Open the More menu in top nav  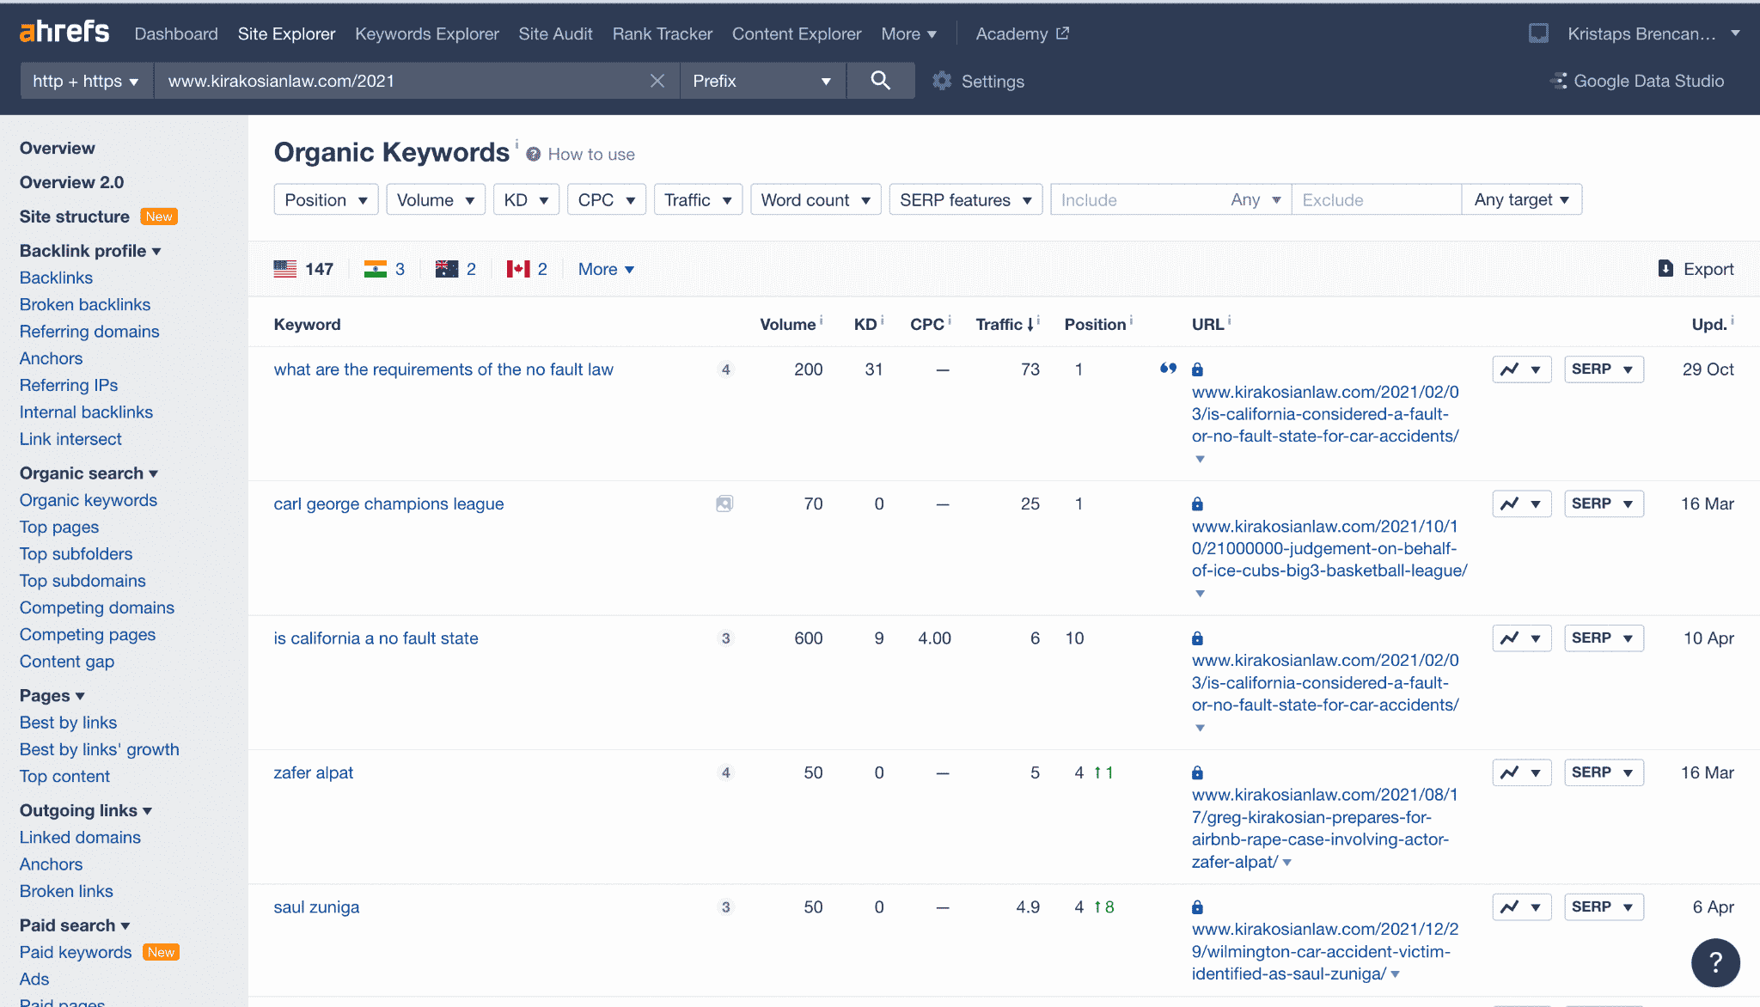pos(908,34)
